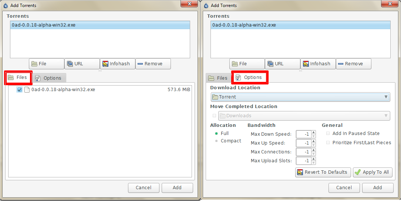The height and width of the screenshot is (201, 401).
Task: Remove selected torrent in left window
Action: (x=153, y=64)
